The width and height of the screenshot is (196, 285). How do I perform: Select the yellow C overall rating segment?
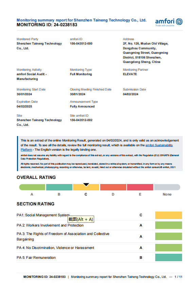(x=86, y=187)
